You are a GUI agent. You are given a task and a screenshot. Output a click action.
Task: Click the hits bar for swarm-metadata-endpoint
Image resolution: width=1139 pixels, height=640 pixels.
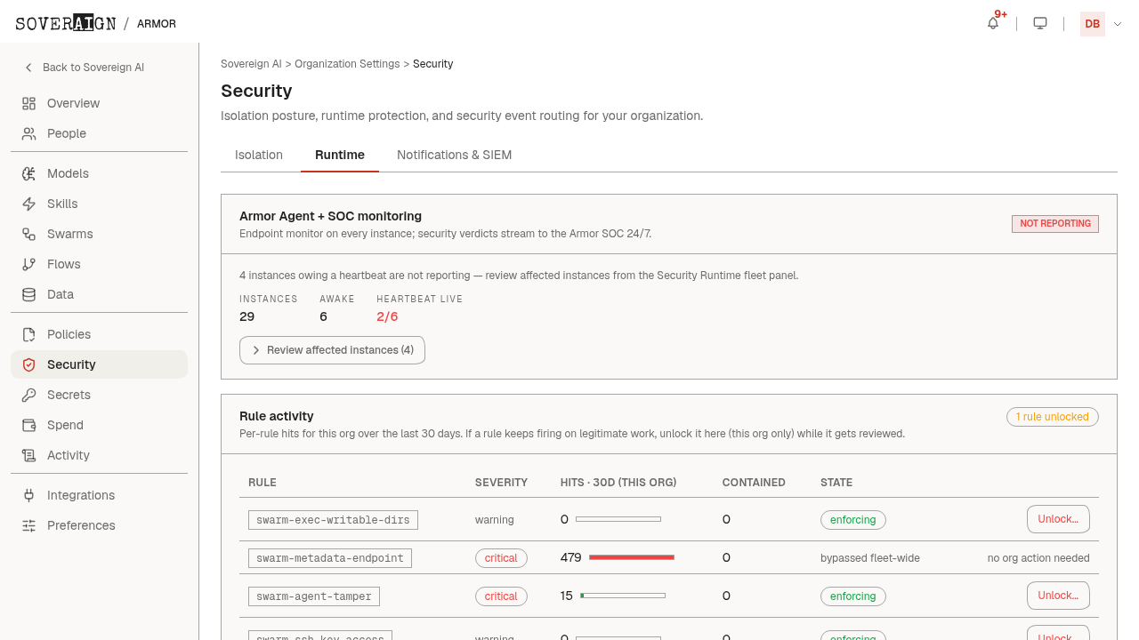(x=632, y=557)
